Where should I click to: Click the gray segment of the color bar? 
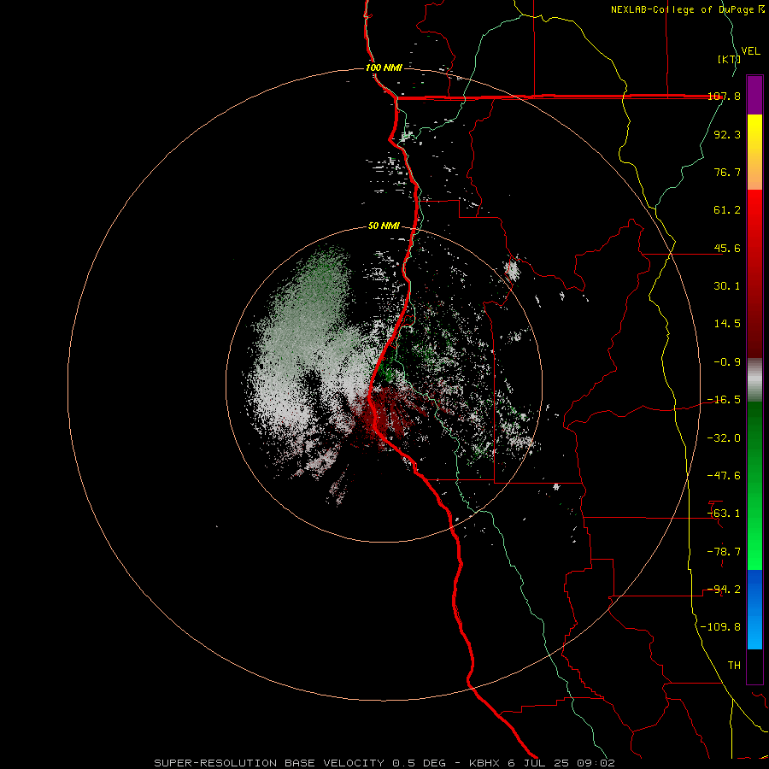[x=754, y=380]
